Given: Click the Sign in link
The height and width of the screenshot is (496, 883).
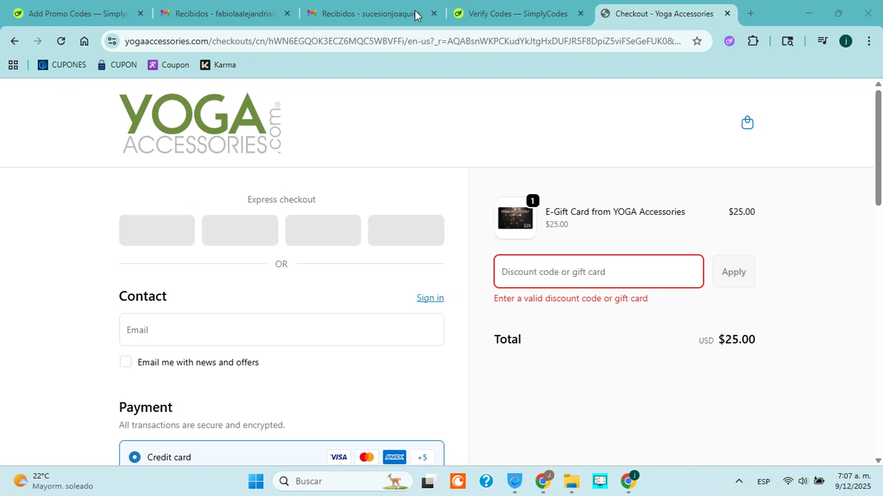Looking at the screenshot, I should 430,298.
